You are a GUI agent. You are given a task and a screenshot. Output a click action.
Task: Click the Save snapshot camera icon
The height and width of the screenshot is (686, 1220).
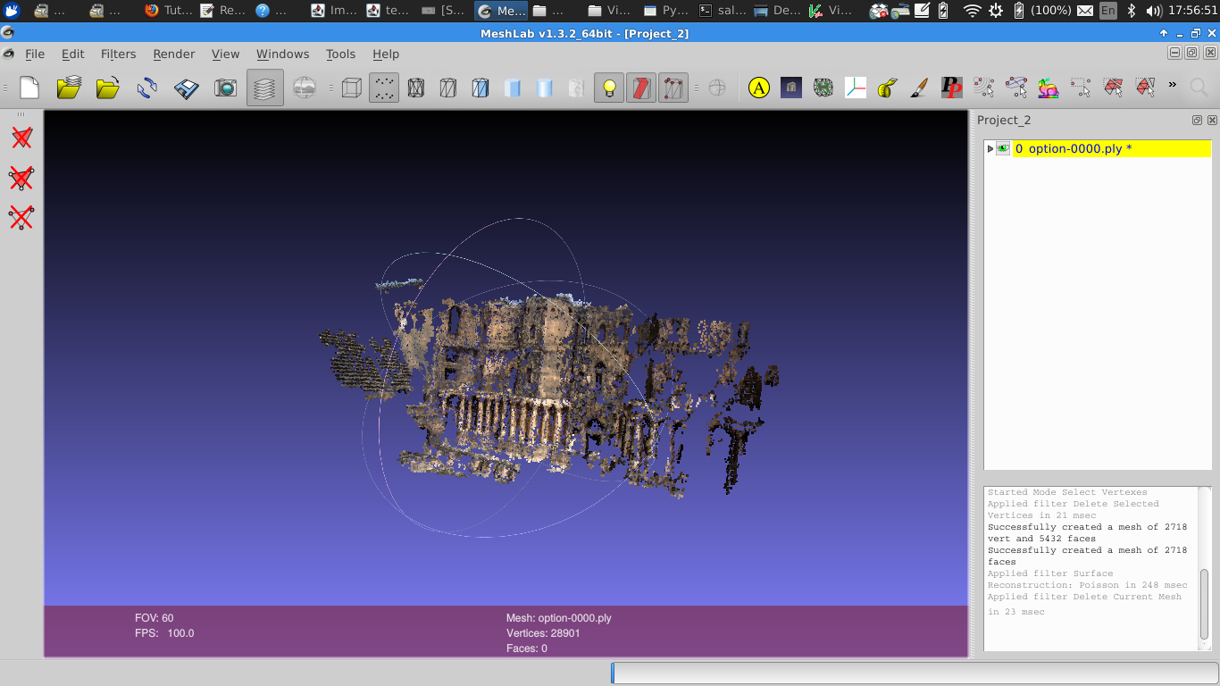225,88
